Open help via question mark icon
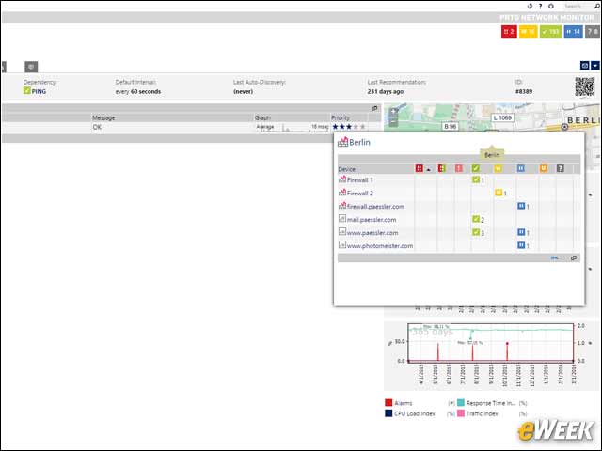The image size is (602, 451). tap(540, 6)
